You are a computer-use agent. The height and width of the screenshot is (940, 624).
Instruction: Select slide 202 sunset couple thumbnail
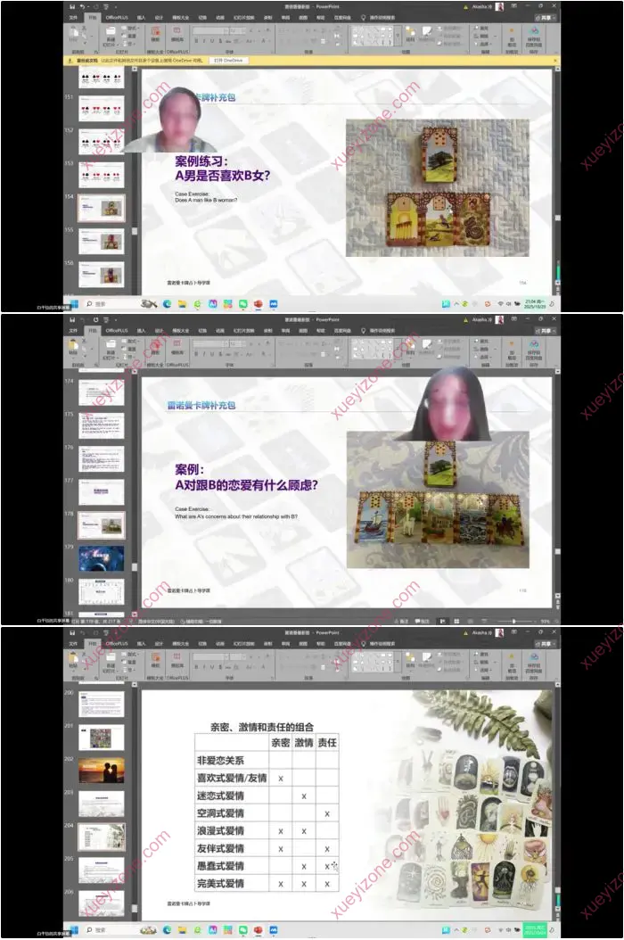pyautogui.click(x=102, y=771)
